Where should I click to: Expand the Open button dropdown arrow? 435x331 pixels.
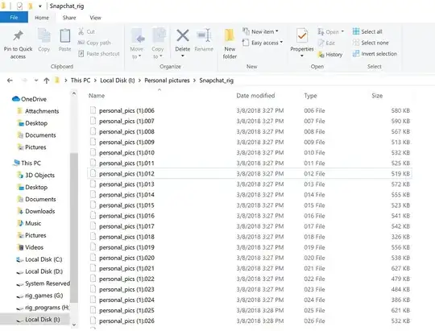coord(342,31)
